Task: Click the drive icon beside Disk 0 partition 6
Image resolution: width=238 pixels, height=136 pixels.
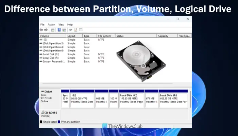Action: pyautogui.click(x=41, y=51)
